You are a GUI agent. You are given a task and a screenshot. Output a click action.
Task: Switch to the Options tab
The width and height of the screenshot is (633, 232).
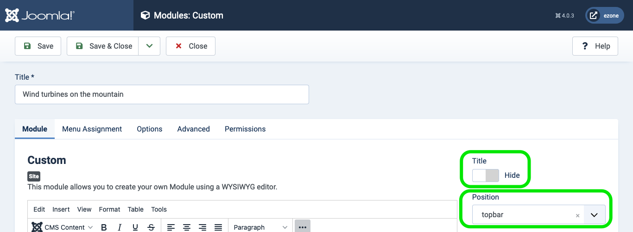pyautogui.click(x=149, y=129)
